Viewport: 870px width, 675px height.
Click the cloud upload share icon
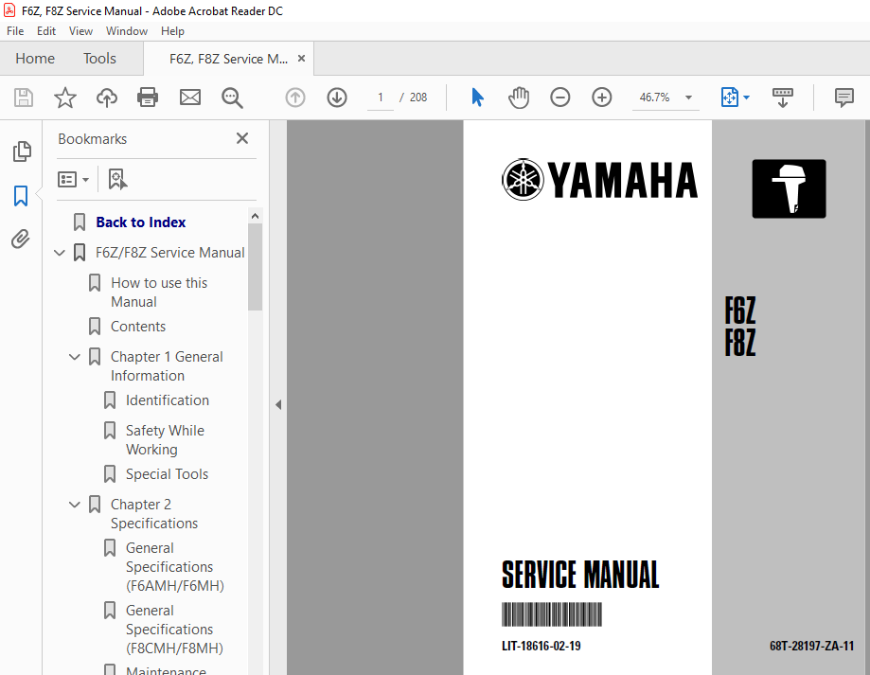[x=107, y=98]
